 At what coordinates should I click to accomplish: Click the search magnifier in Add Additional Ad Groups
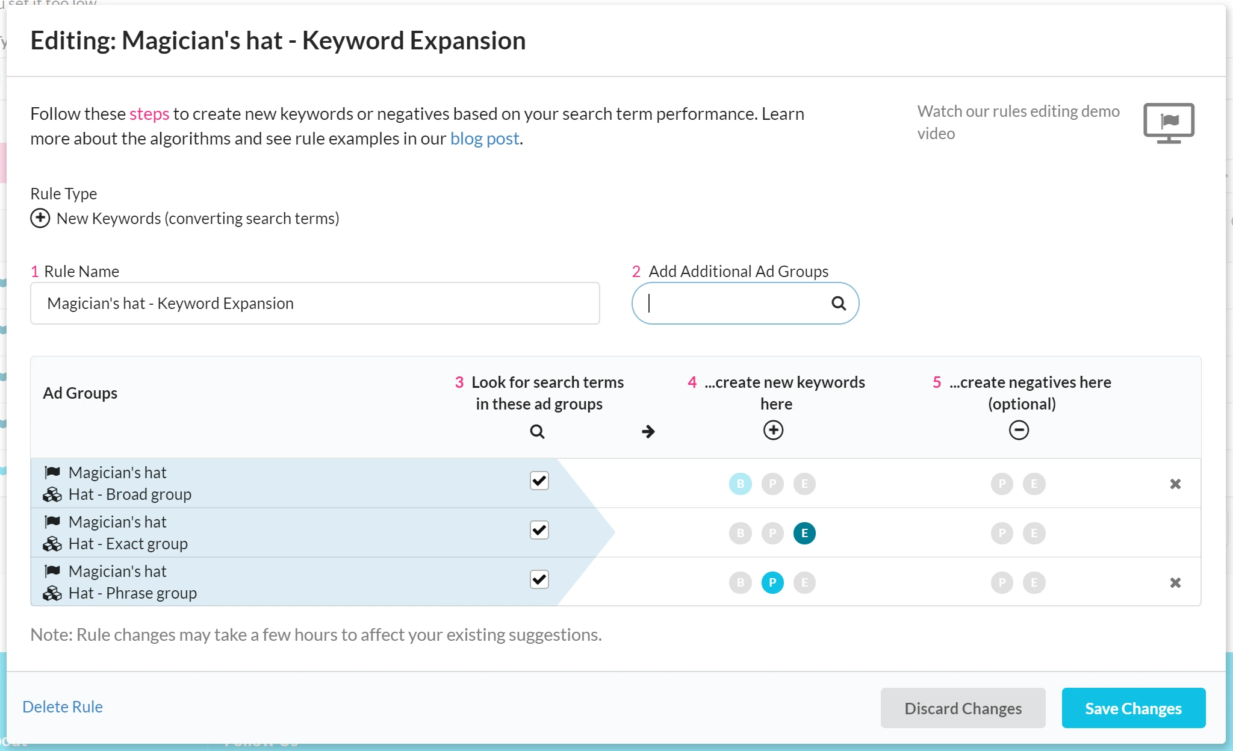838,304
